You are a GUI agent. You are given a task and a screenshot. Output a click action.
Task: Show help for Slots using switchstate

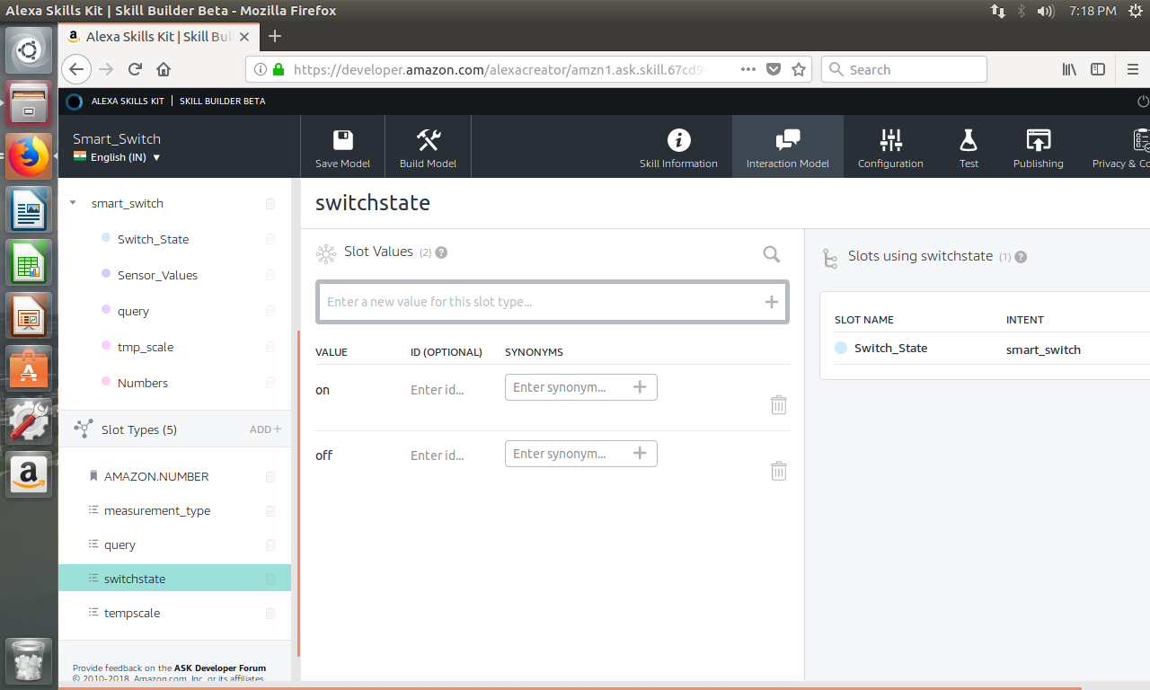pyautogui.click(x=1021, y=257)
